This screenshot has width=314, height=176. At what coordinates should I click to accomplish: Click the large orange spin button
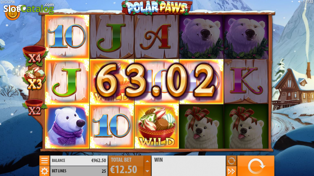click(x=256, y=166)
